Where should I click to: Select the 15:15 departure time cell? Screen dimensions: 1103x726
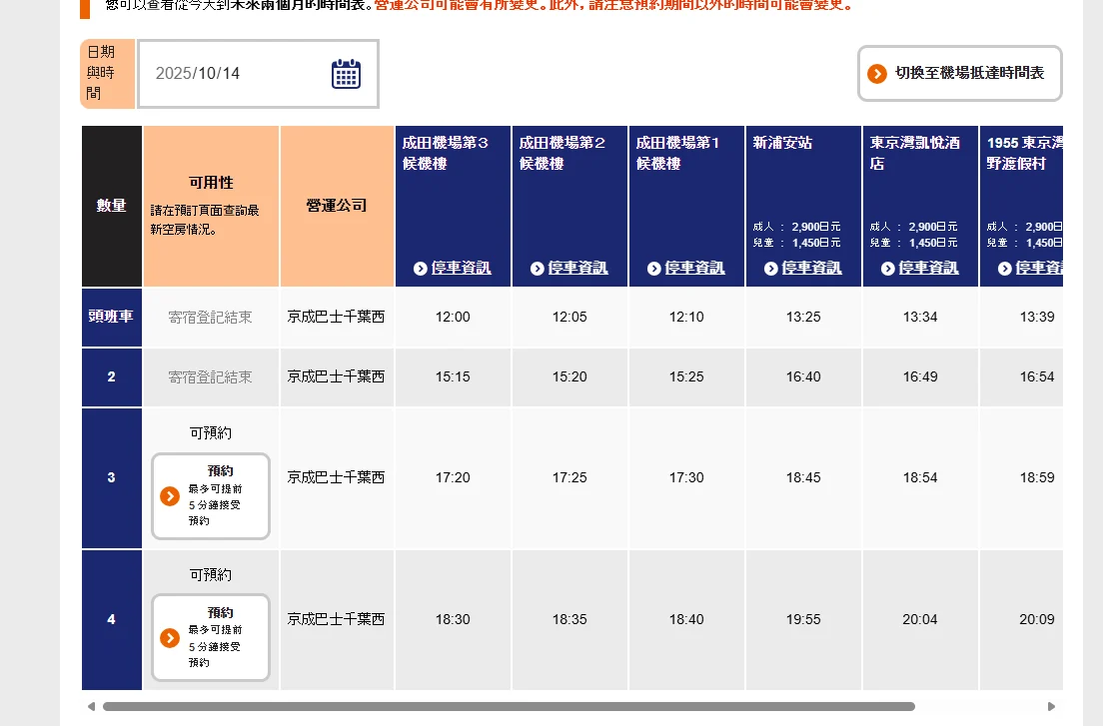click(x=453, y=376)
